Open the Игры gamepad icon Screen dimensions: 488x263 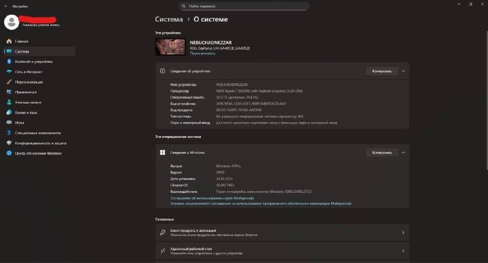point(9,123)
